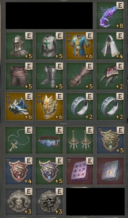Select the red eagle crest shield +4
Viewport: 128px width, 218px height.
pos(19,171)
